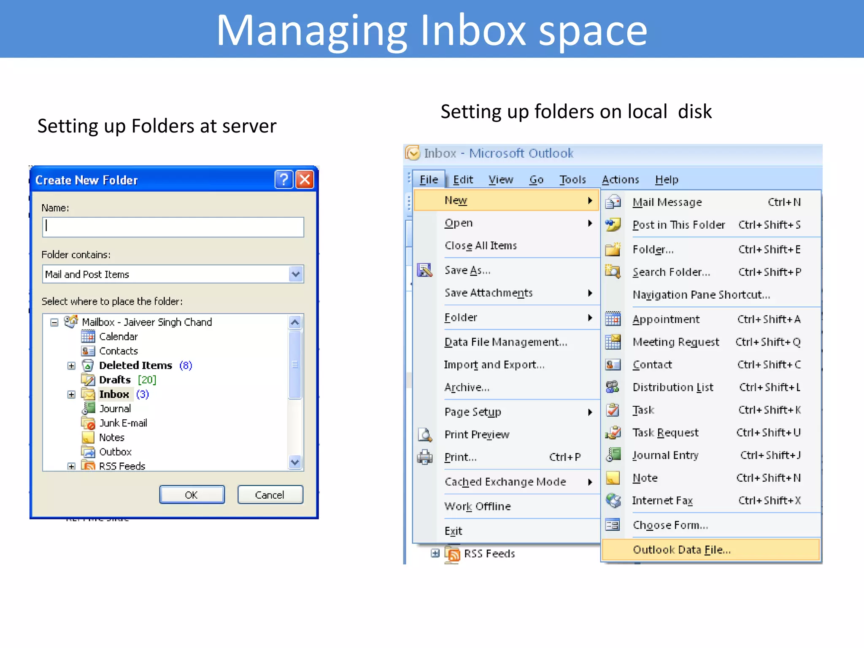Click the Journal Entry icon
This screenshot has height=648, width=864.
tap(613, 455)
